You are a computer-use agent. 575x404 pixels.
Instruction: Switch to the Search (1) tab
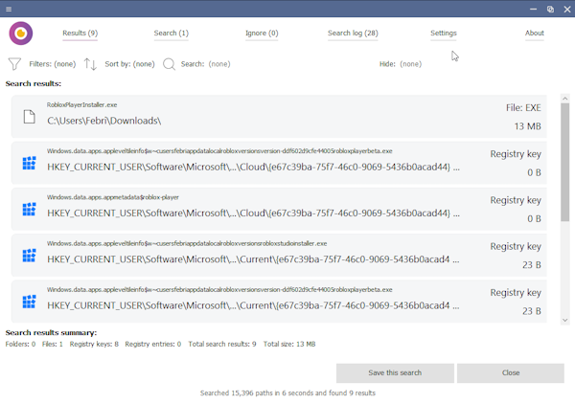172,33
